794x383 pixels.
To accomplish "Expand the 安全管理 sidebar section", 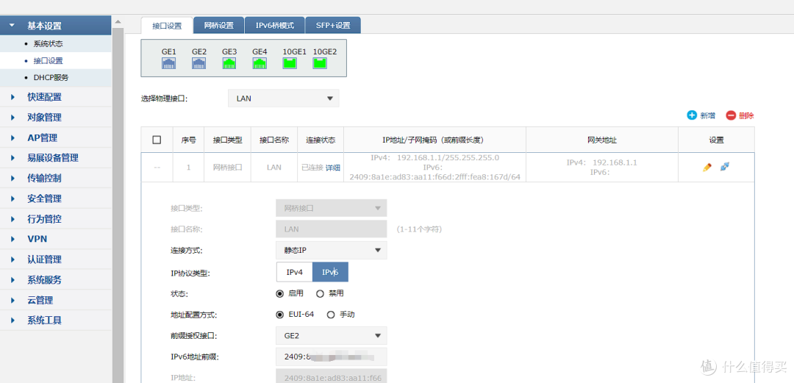I will click(56, 198).
